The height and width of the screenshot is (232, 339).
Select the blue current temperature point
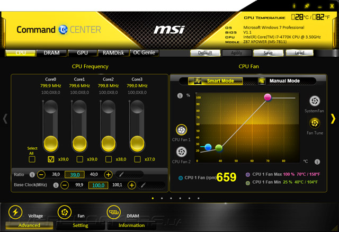click(208, 147)
